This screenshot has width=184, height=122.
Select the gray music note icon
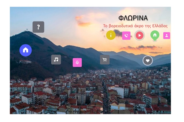[x=56, y=60]
